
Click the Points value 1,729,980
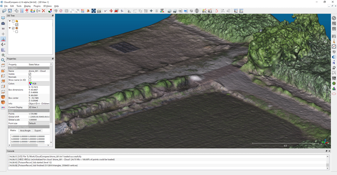pyautogui.click(x=33, y=114)
